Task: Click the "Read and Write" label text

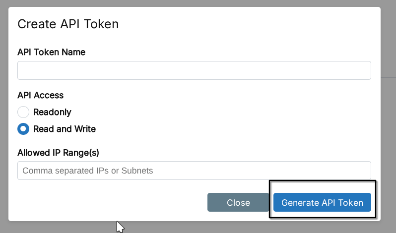Action: [65, 129]
